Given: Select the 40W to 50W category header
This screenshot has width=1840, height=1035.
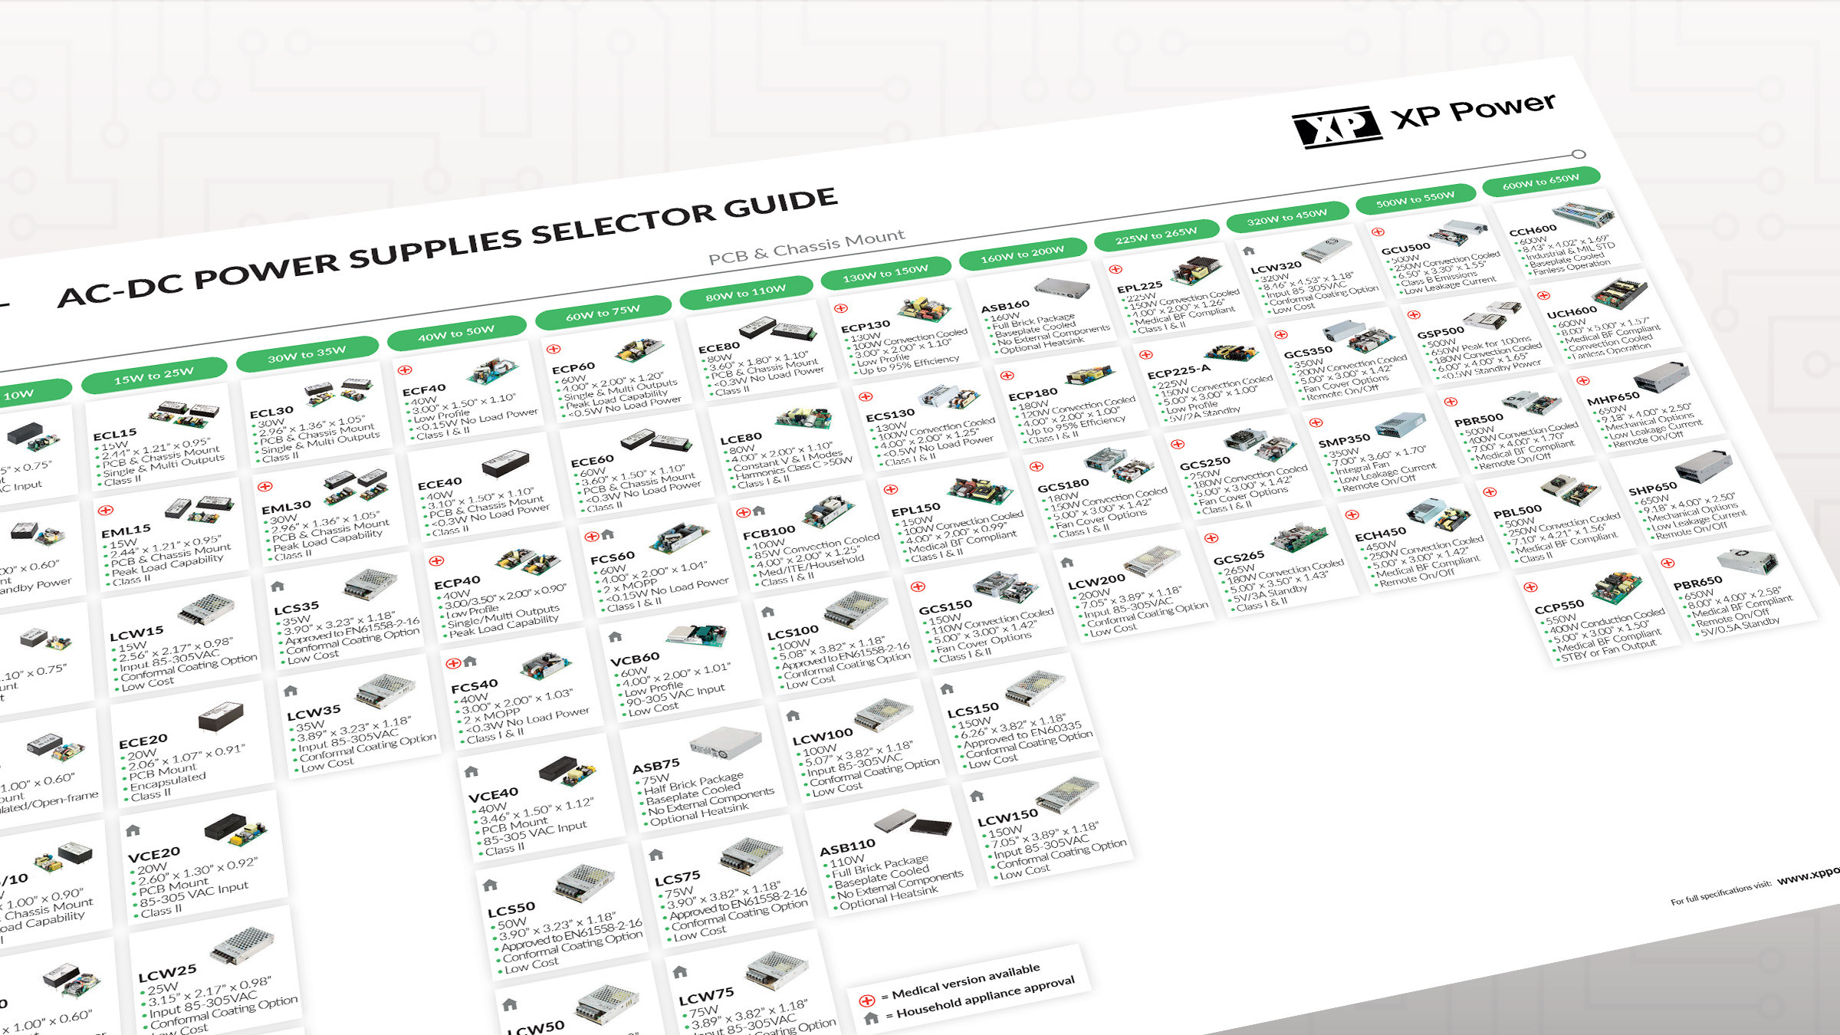Looking at the screenshot, I should pos(456,334).
